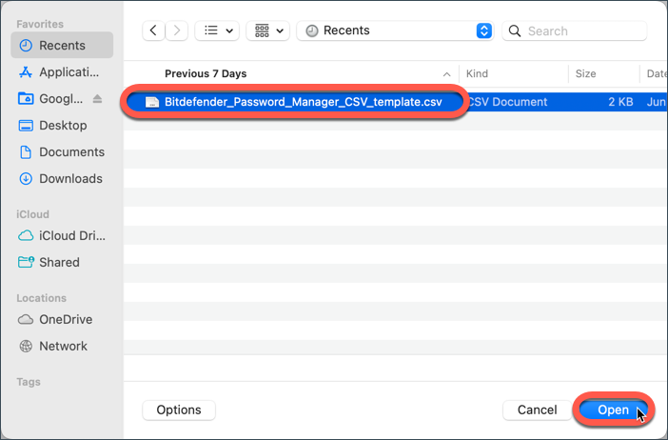
Task: Select Desktop in the sidebar
Action: (x=62, y=126)
